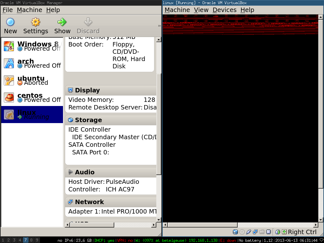Image resolution: width=324 pixels, height=243 pixels.
Task: Click VM window vertical scroll down arrow
Action: 321,220
